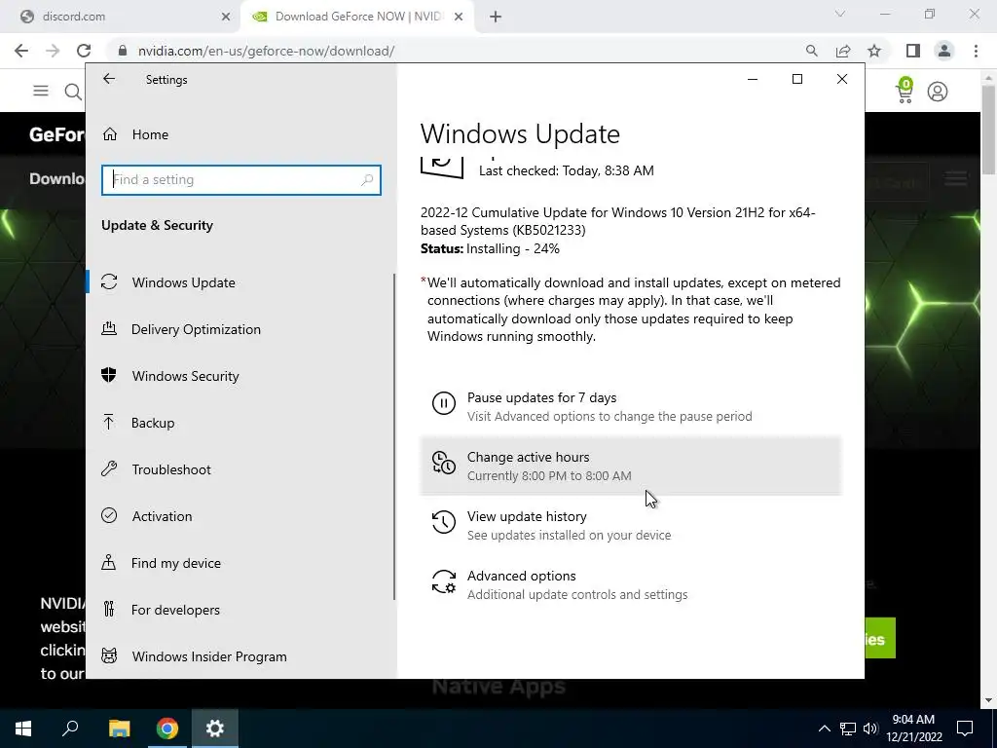Screen dimensions: 997x748
Task: Open volume control in system tray
Action: pyautogui.click(x=870, y=729)
